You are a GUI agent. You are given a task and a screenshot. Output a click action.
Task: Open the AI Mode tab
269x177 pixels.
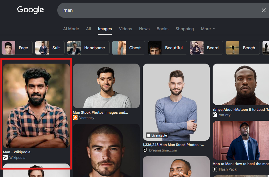coord(71,29)
